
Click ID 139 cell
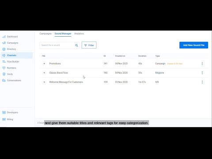click(106, 82)
